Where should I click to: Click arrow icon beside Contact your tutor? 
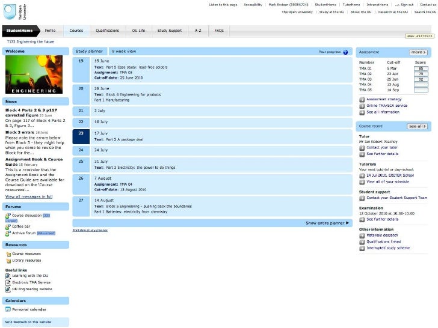click(x=362, y=147)
